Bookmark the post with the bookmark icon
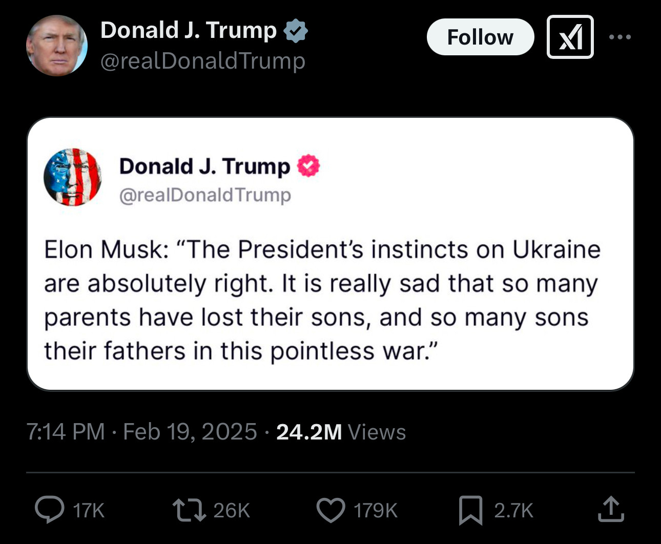The width and height of the screenshot is (661, 544). pos(470,510)
